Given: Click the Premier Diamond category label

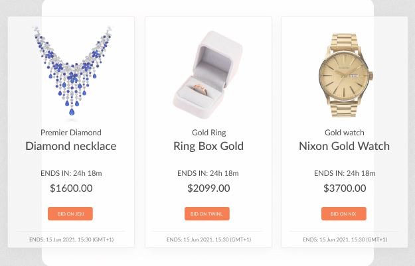Looking at the screenshot, I should point(71,133).
